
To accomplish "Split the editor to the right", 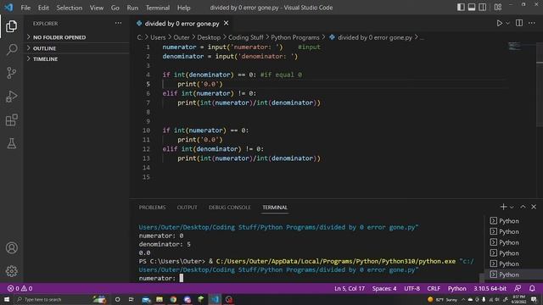I will click(x=519, y=23).
